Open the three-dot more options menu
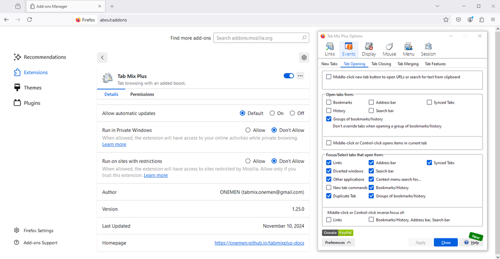The width and height of the screenshot is (500, 259). 300,76
